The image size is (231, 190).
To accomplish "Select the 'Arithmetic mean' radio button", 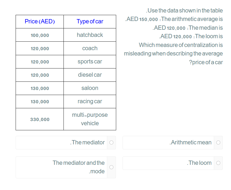I will click(218, 142).
